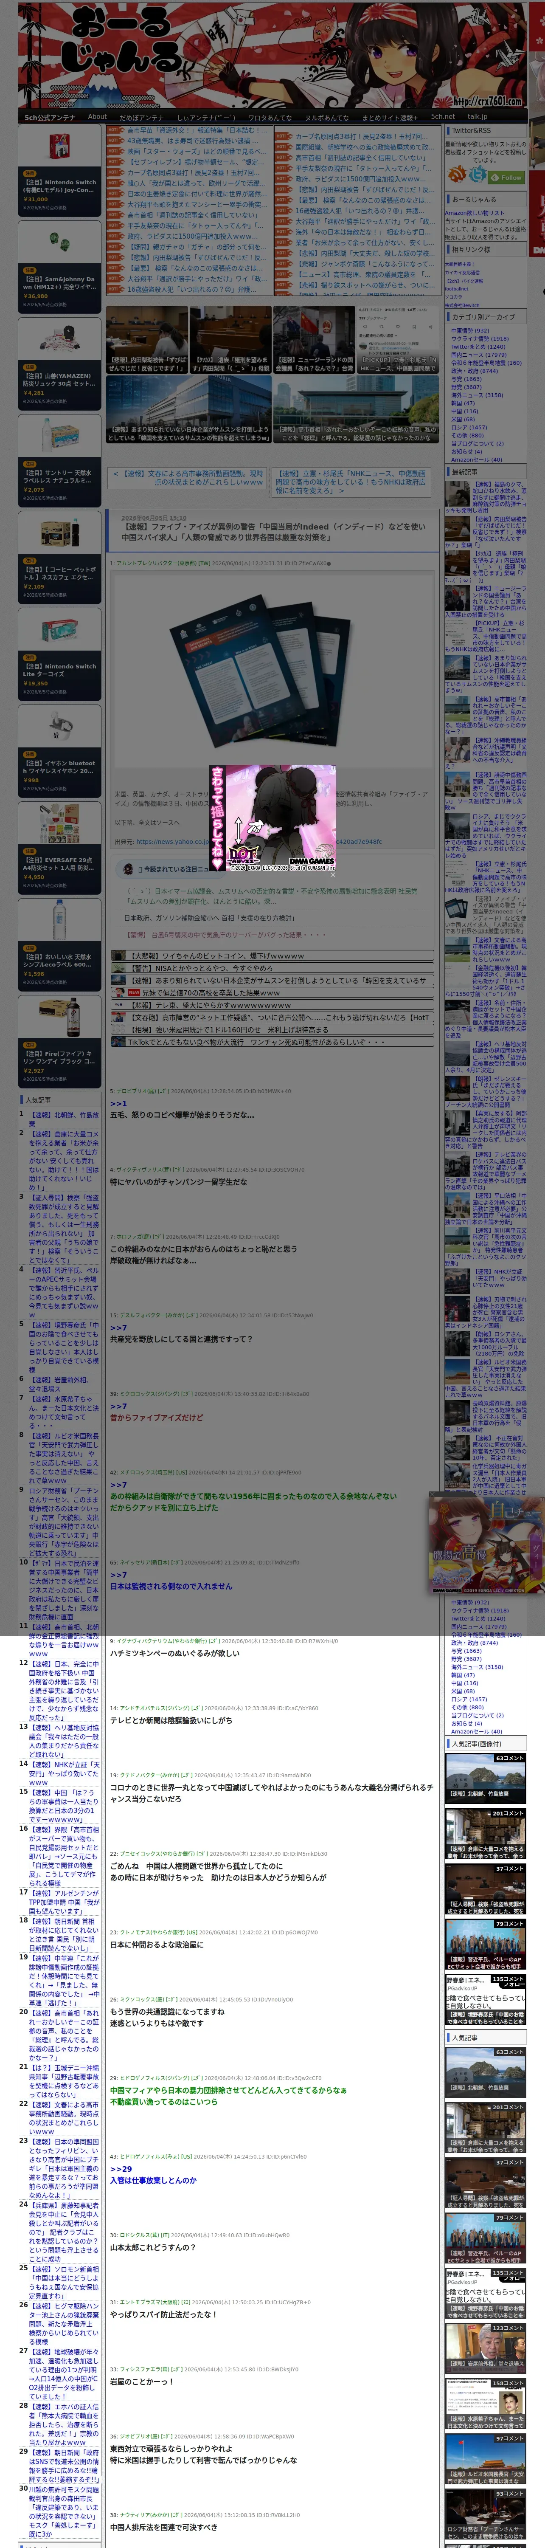Open the orange RSS feed icon
545x2548 pixels.
point(457,175)
